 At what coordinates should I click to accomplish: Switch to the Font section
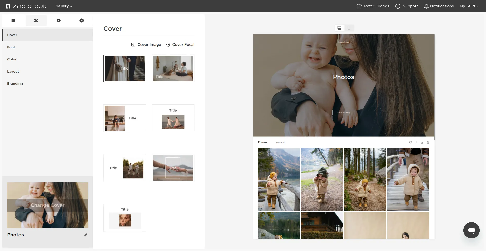click(11, 47)
